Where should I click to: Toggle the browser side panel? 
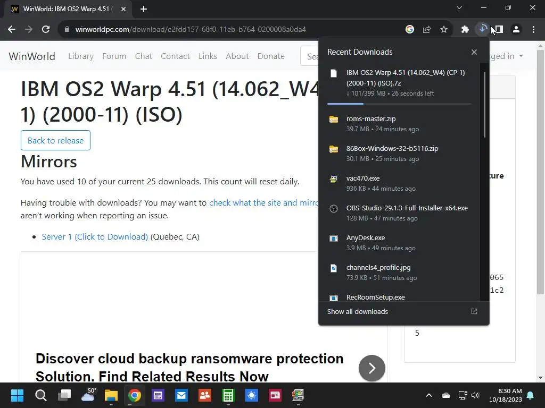[x=499, y=30]
